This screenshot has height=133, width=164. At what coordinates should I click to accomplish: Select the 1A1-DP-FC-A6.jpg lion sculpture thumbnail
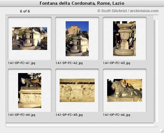point(125,90)
